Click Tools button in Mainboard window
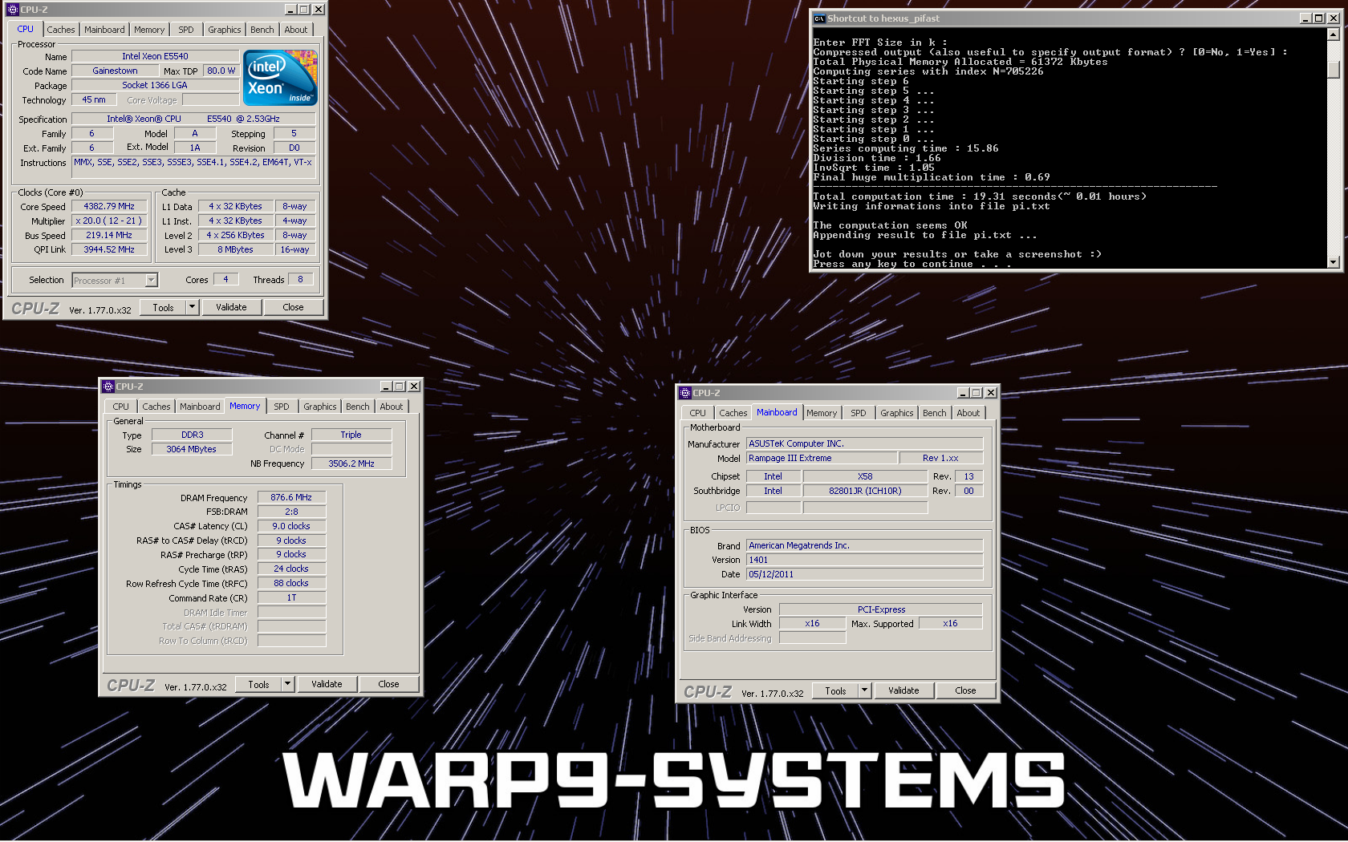Screen dimensions: 1348x842 pyautogui.click(x=835, y=690)
